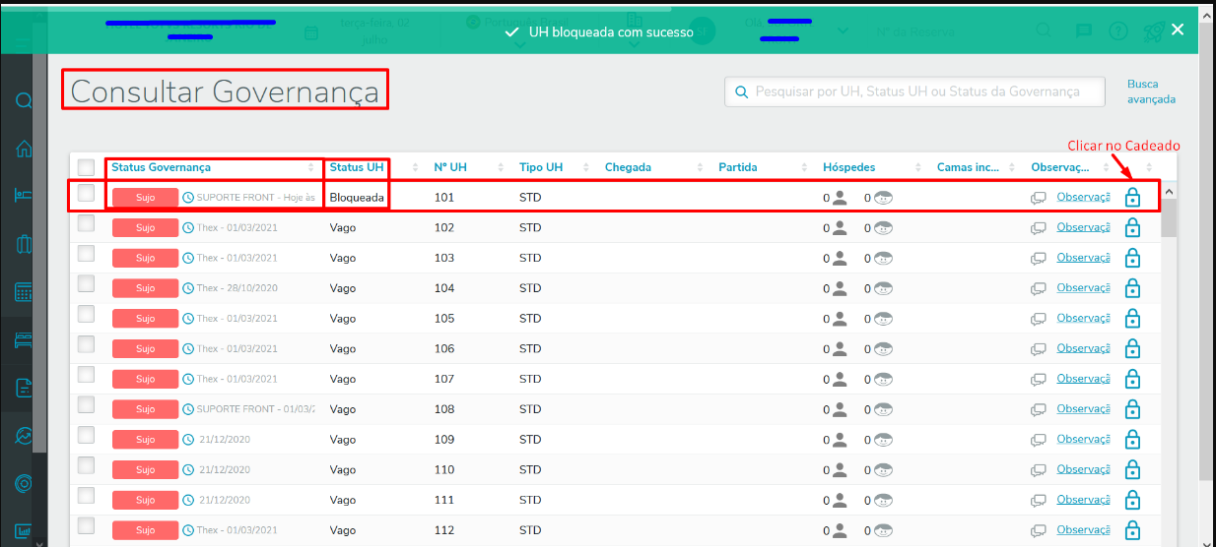This screenshot has height=547, width=1216.
Task: Click the padlock for UH 108
Action: point(1132,409)
